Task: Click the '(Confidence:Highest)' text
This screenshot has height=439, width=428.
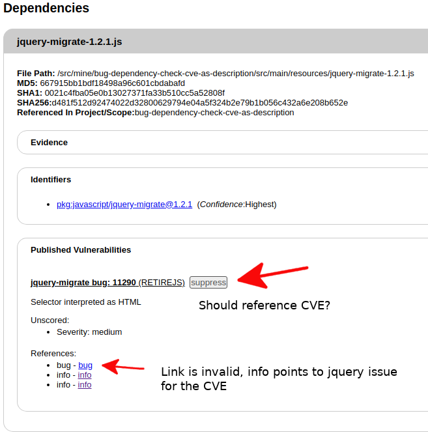Action: point(236,205)
